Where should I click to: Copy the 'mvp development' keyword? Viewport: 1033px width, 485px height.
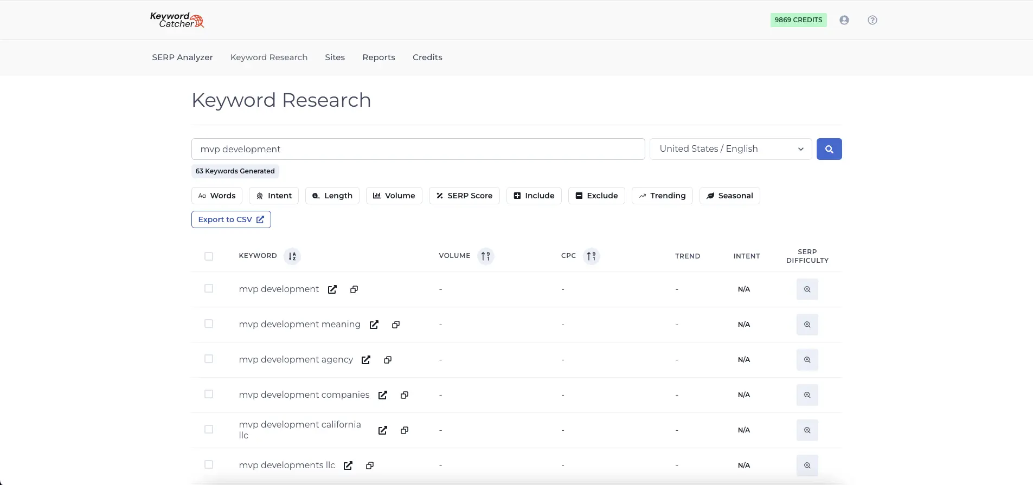point(354,289)
